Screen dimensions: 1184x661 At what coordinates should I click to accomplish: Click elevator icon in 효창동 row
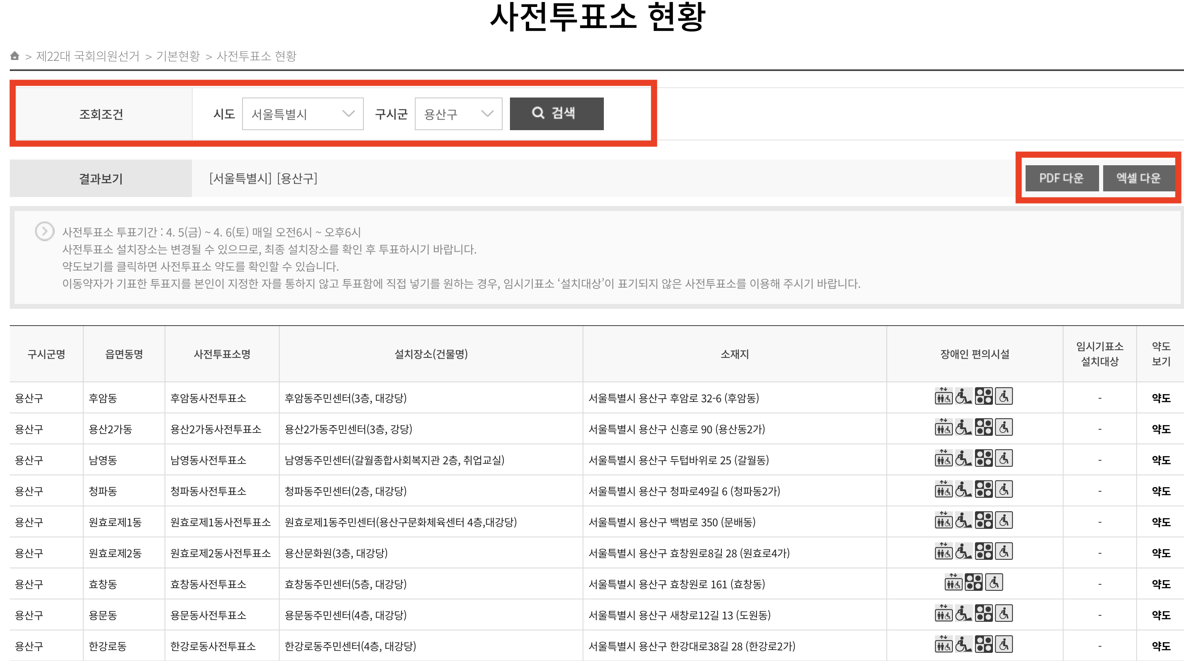[953, 583]
